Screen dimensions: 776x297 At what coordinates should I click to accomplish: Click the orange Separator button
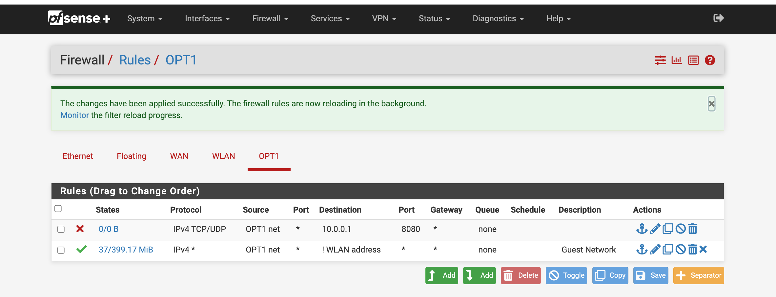point(698,275)
